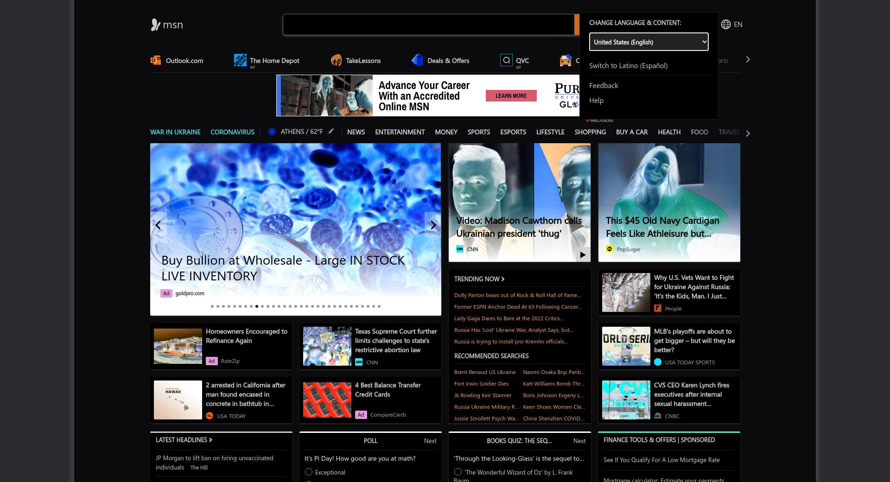Click the USA TODAY icon on bathtub story
The image size is (890, 482).
click(x=210, y=416)
